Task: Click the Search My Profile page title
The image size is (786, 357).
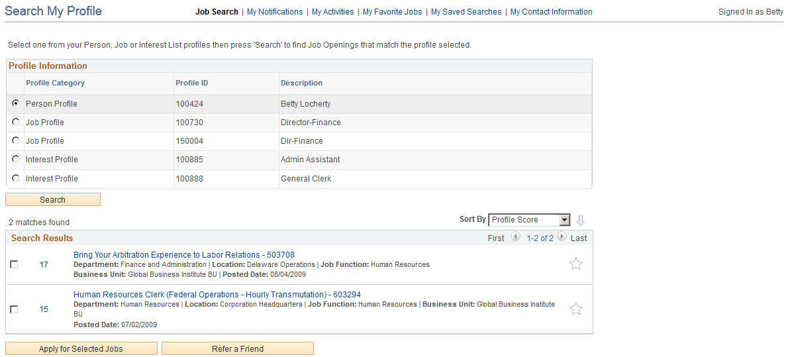Action: tap(53, 11)
